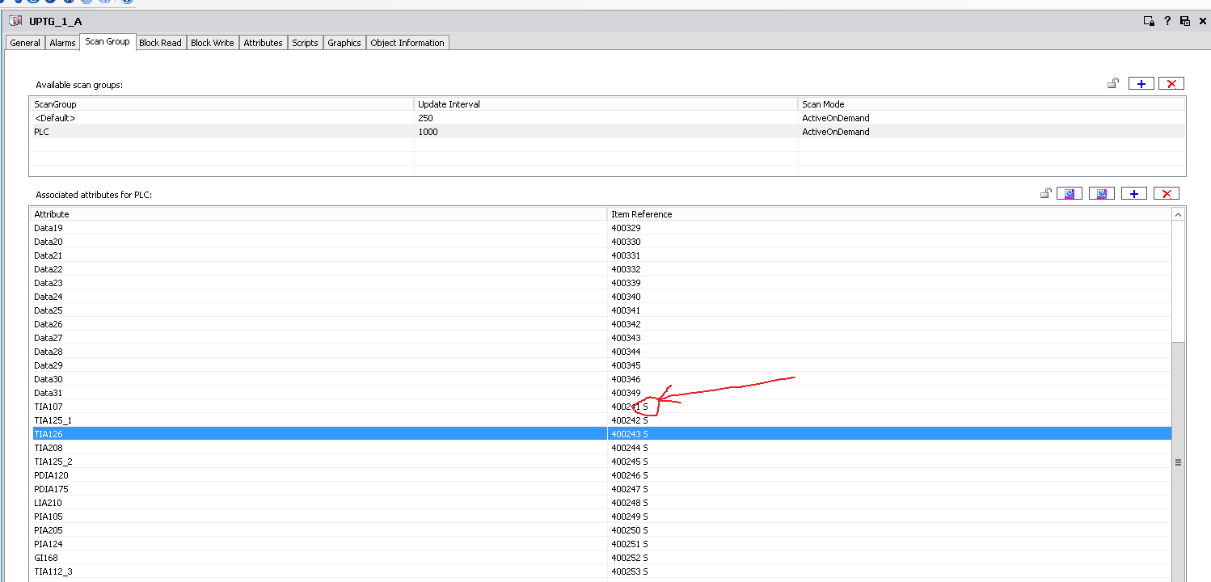Add a new associated attribute with plus button
The image size is (1211, 582).
[1134, 193]
